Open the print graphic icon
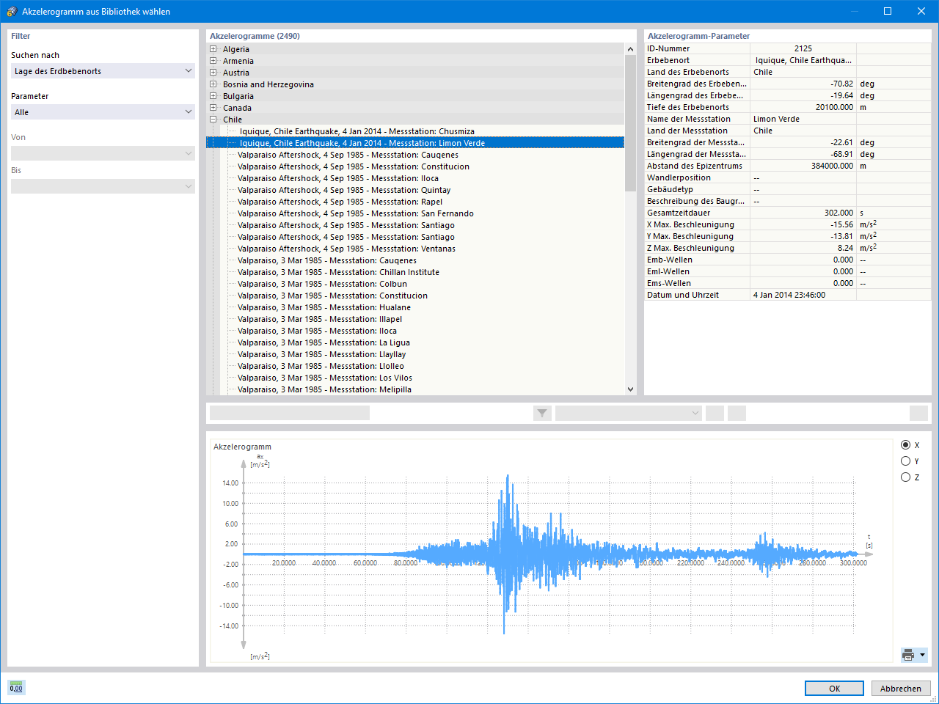 908,655
